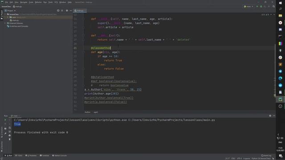This screenshot has height=160, width=285.
Task: Open the Window menu
Action: 63,2
